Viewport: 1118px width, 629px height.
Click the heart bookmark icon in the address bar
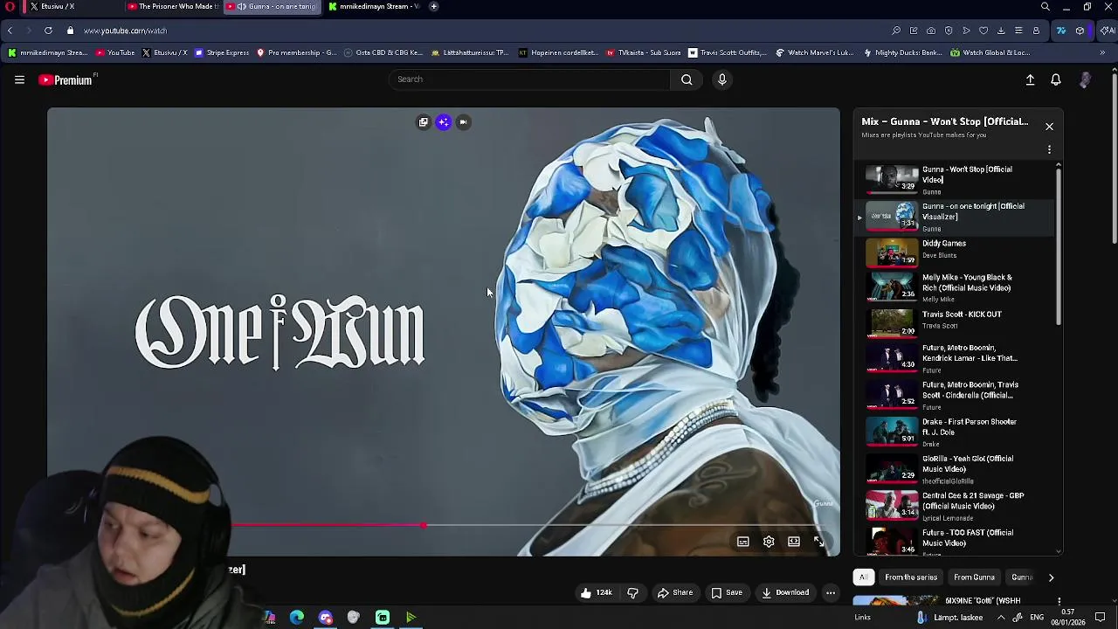coord(983,31)
